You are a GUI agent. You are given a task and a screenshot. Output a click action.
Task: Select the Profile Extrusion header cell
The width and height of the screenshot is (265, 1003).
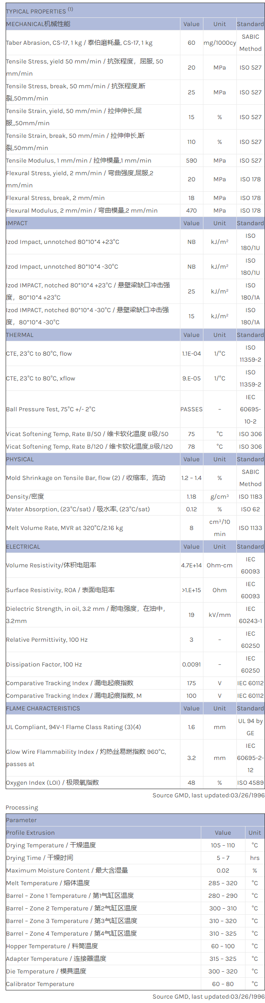pos(30,833)
